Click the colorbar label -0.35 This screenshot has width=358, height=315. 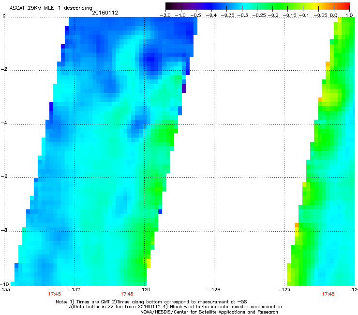click(x=228, y=16)
